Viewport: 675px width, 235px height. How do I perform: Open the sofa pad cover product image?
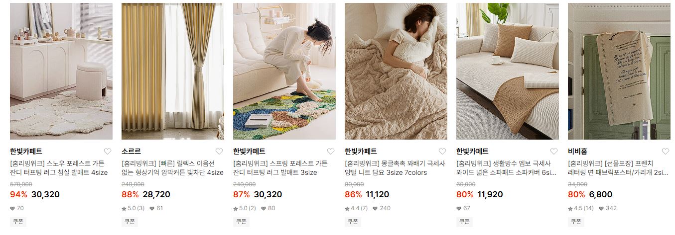(508, 71)
